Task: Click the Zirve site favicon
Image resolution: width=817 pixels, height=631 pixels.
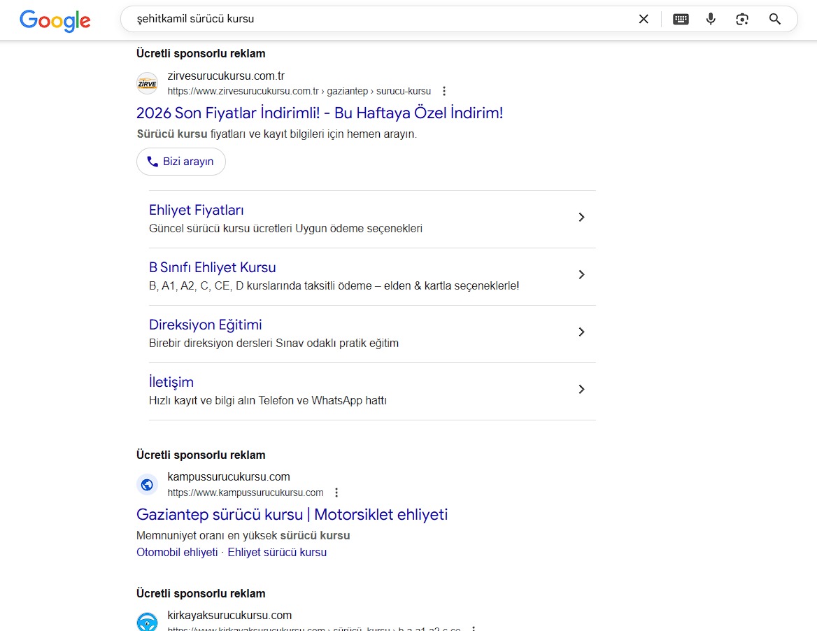Action: pos(147,83)
